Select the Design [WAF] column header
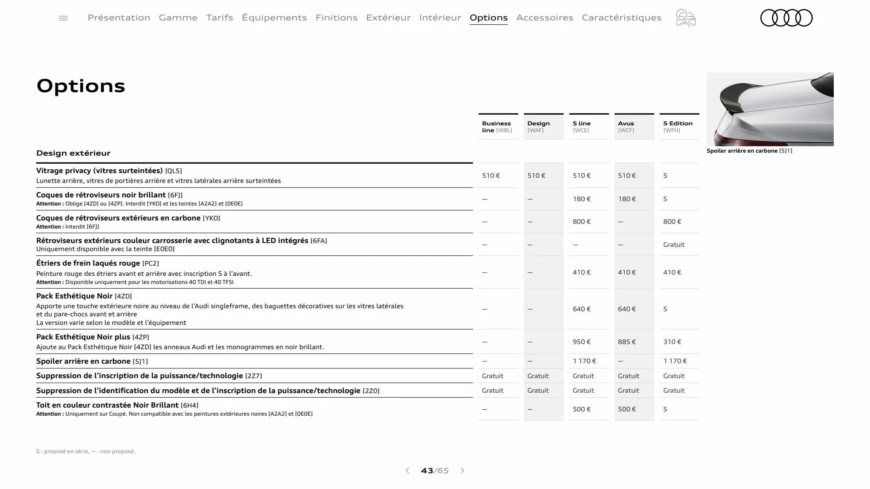The image size is (870, 489). [x=543, y=127]
